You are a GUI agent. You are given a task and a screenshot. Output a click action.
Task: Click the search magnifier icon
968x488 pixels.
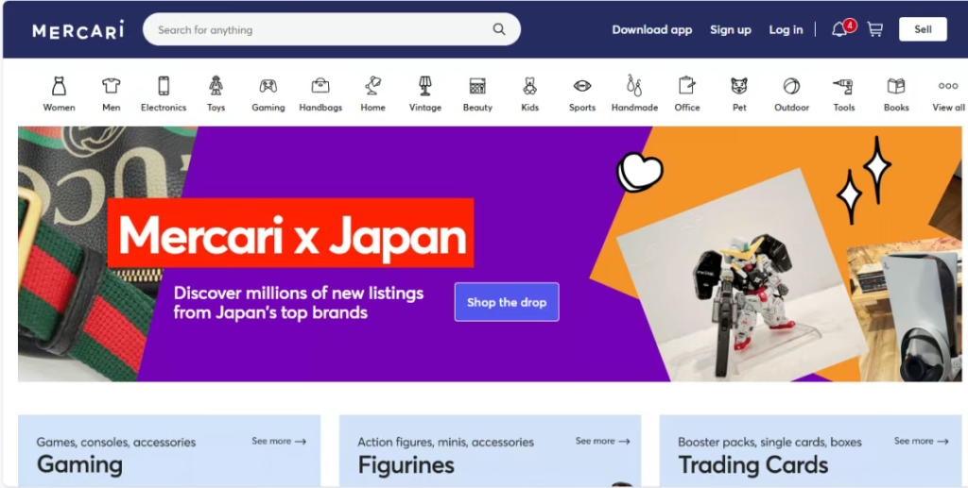click(x=499, y=29)
